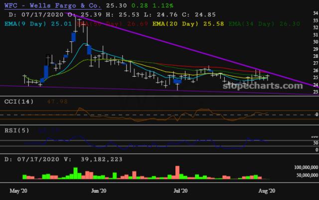
Task: Click the 23 price level on y-axis
Action: click(x=315, y=92)
